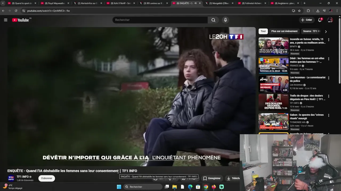Open the Chrome profile avatar
341x191 pixels.
331,11
